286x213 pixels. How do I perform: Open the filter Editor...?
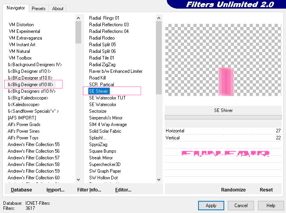click(123, 190)
